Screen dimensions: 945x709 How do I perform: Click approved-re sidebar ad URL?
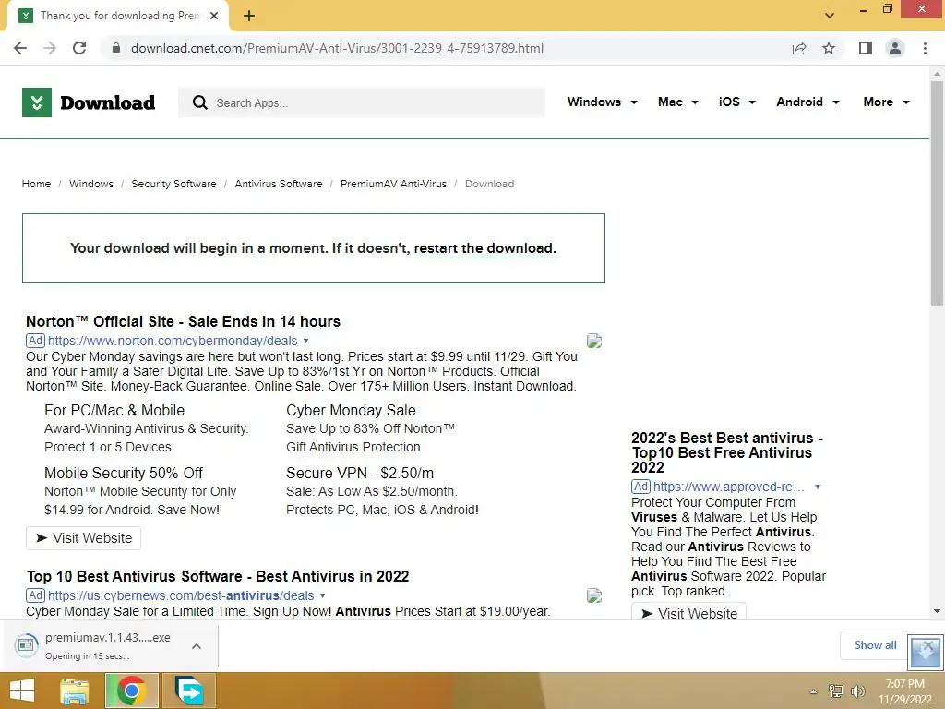click(x=729, y=487)
